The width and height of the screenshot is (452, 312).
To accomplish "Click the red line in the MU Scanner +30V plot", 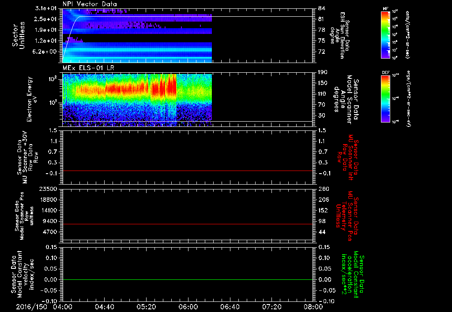I will [x=188, y=171].
